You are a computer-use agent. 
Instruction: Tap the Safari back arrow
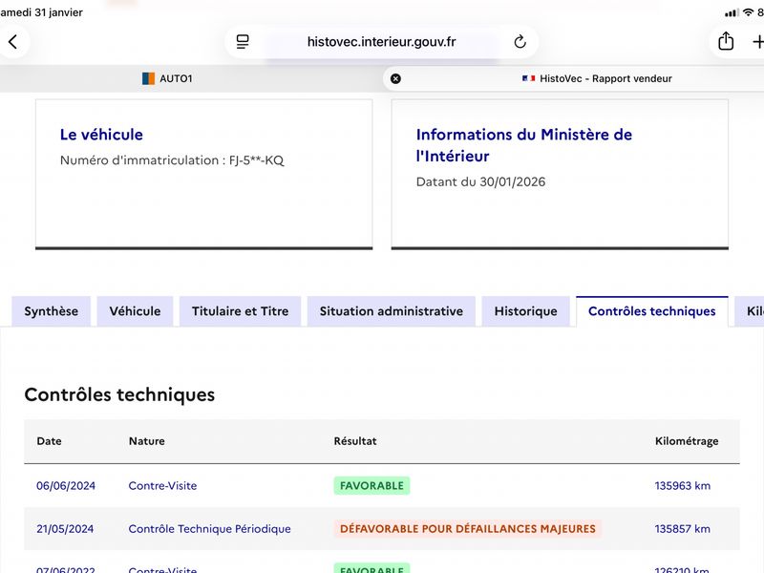tap(12, 42)
